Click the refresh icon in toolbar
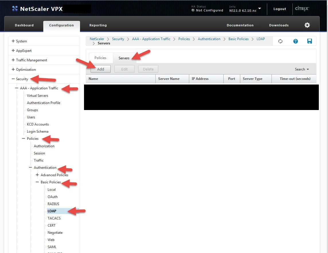Image resolution: width=328 pixels, height=253 pixels. pyautogui.click(x=280, y=41)
